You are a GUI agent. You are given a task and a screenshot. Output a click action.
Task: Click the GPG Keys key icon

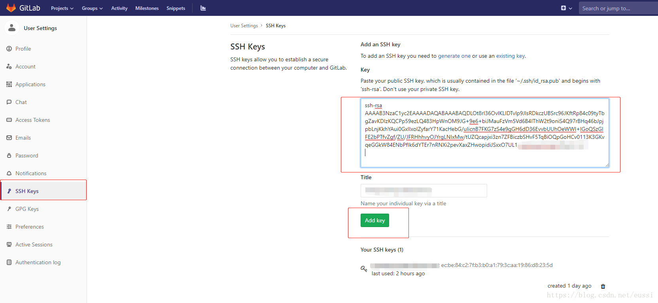tap(9, 209)
